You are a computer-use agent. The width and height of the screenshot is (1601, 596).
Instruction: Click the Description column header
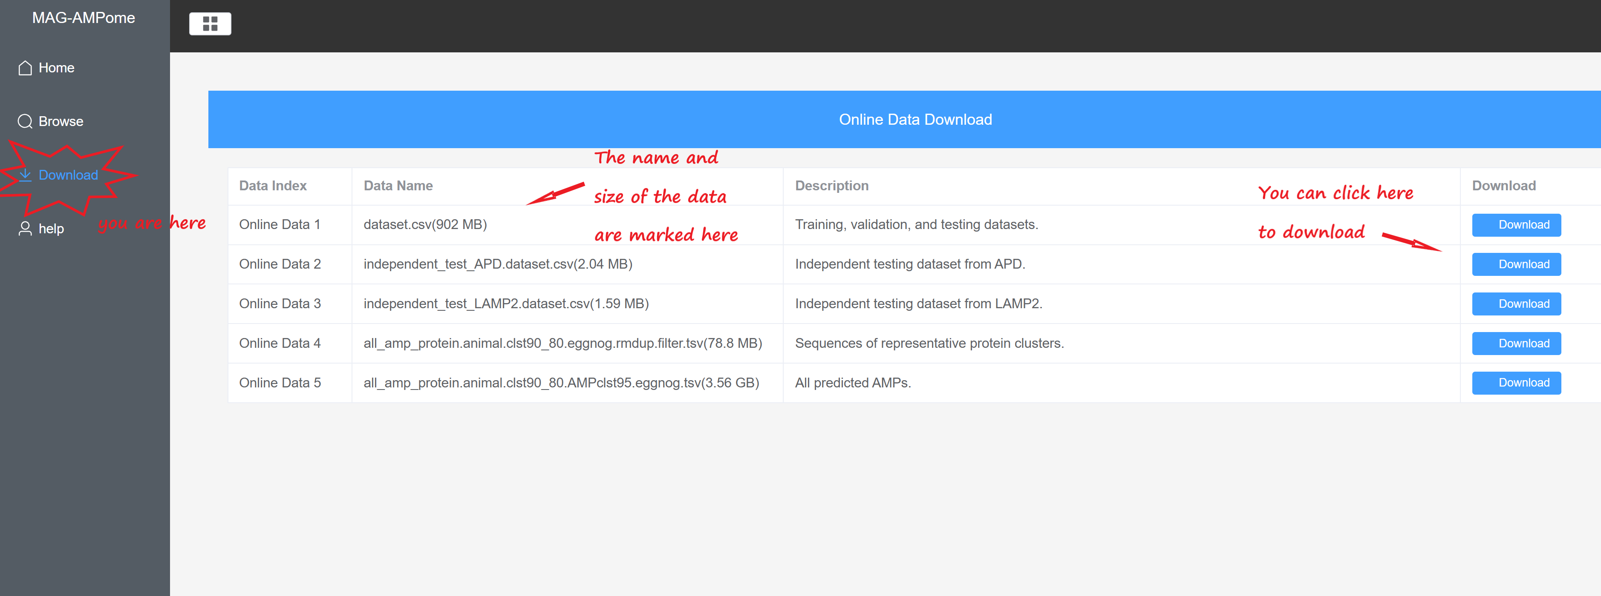click(x=831, y=186)
